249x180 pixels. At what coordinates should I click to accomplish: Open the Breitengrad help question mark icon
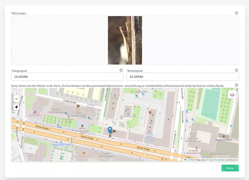tap(236, 70)
